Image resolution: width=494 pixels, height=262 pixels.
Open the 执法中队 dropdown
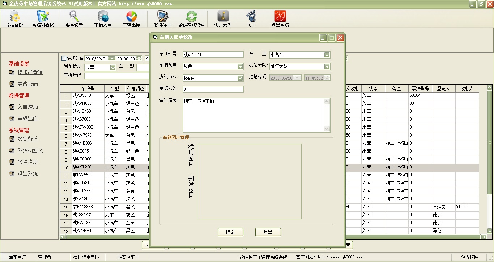pos(240,78)
